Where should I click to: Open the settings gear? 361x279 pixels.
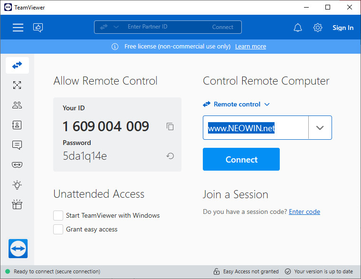[318, 28]
